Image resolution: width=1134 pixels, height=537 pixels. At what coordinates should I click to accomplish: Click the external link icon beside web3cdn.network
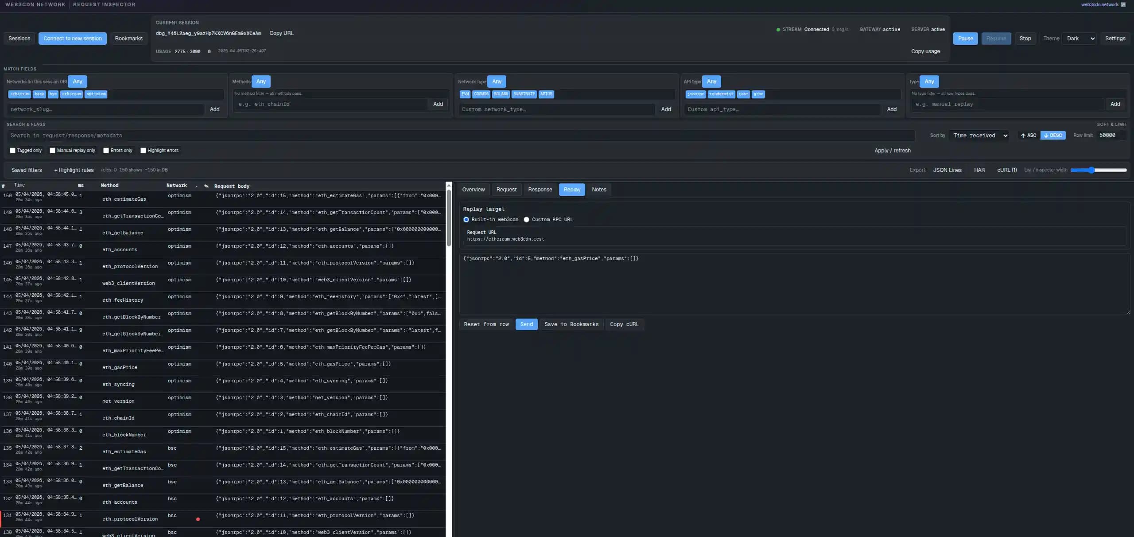pos(1123,4)
